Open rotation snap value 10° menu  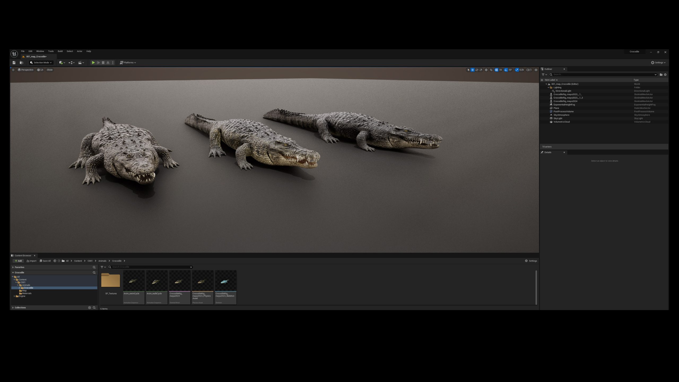pos(510,70)
